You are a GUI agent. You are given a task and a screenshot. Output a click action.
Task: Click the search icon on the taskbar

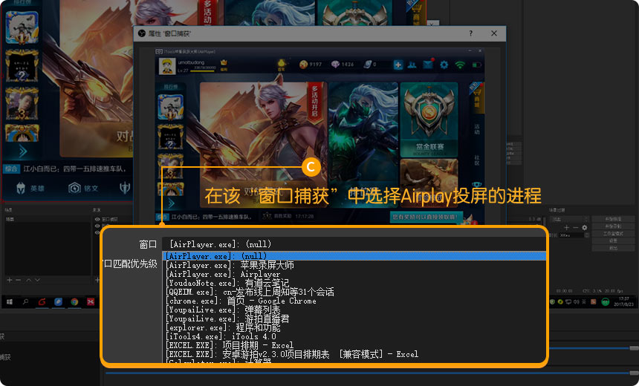(26, 302)
